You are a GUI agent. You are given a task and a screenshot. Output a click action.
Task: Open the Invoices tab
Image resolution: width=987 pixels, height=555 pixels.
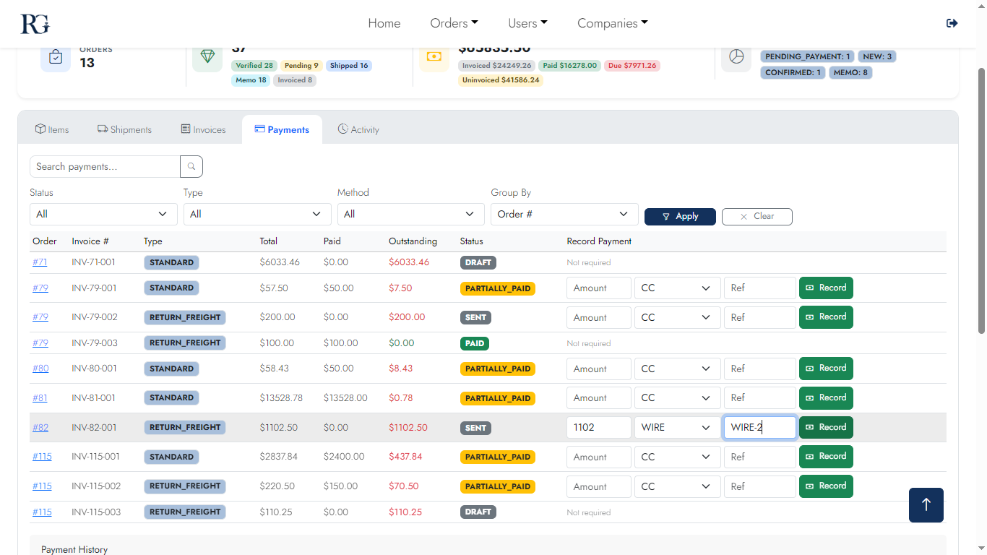[x=203, y=130]
